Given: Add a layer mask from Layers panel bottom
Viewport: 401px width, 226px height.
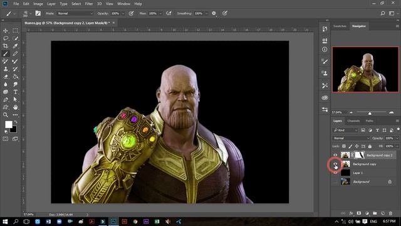Looking at the screenshot, I should click(x=359, y=213).
